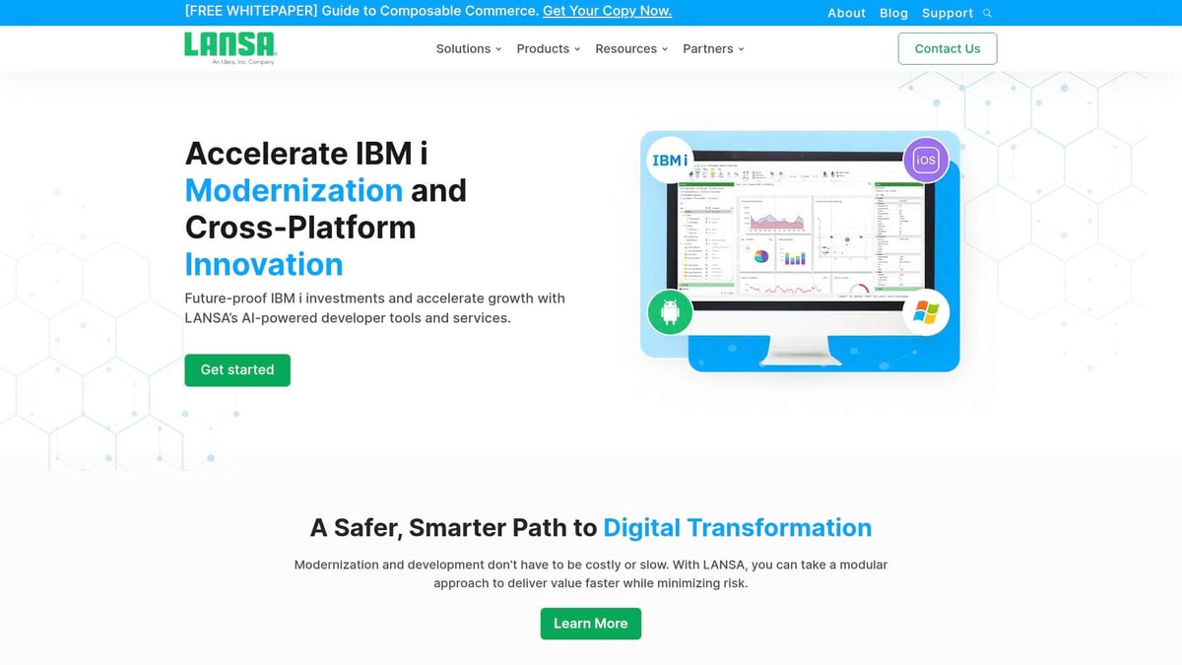Click the green Get started button
1182x665 pixels.
pos(237,369)
